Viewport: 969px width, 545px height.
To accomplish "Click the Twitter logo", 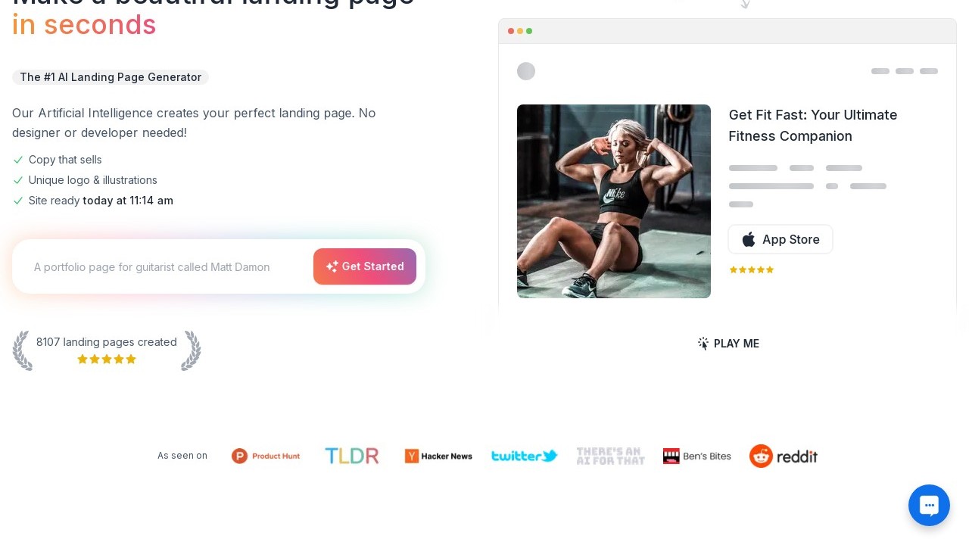I will (x=525, y=456).
